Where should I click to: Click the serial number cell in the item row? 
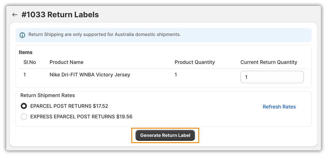tap(24, 75)
